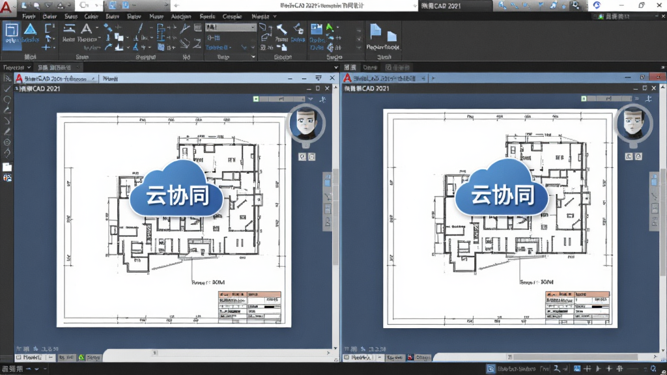Viewport: 667px width, 375px height.
Task: Click the blue framed icon in the title bar
Action: pyautogui.click(x=113, y=5)
